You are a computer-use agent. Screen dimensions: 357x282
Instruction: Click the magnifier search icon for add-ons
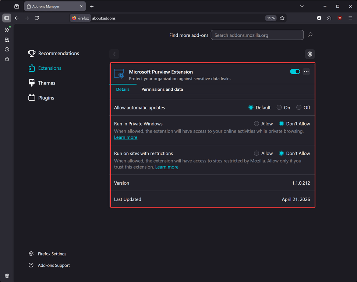pos(310,35)
